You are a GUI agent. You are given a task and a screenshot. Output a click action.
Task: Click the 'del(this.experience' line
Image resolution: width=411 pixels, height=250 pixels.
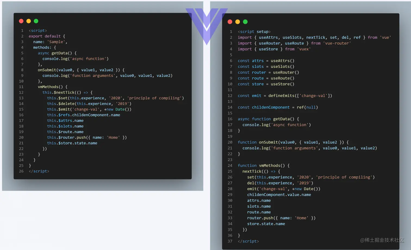(280, 183)
